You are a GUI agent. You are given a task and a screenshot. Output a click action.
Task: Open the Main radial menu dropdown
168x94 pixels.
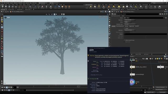[x=54, y=3]
